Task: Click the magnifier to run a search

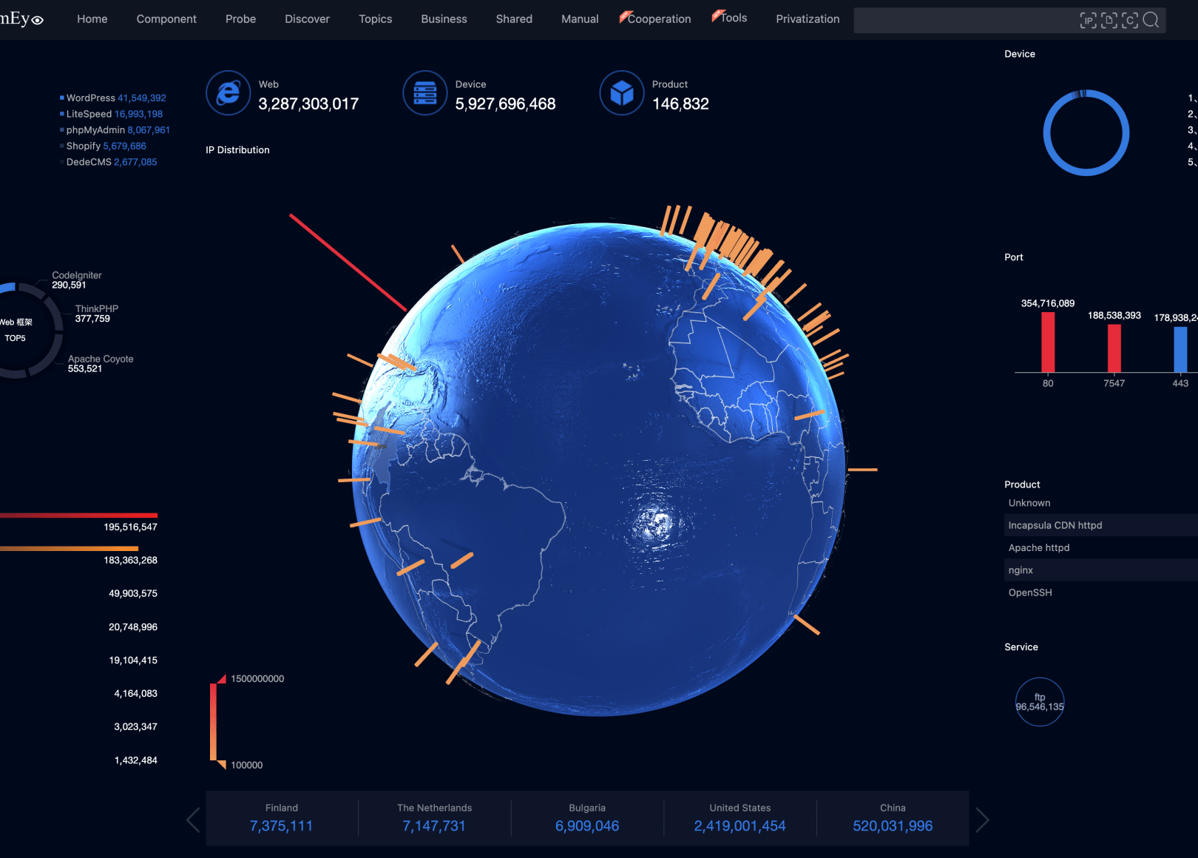Action: [1151, 20]
